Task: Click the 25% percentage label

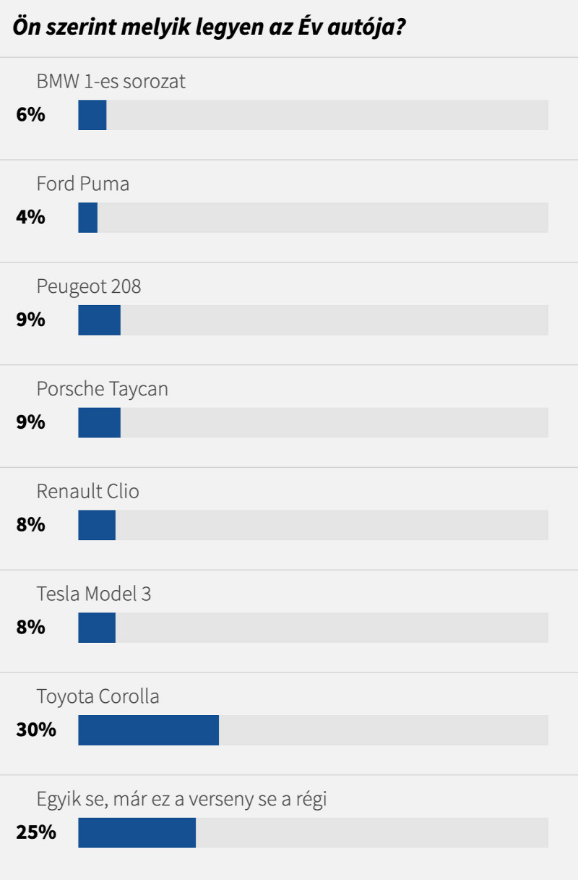Action: [36, 833]
